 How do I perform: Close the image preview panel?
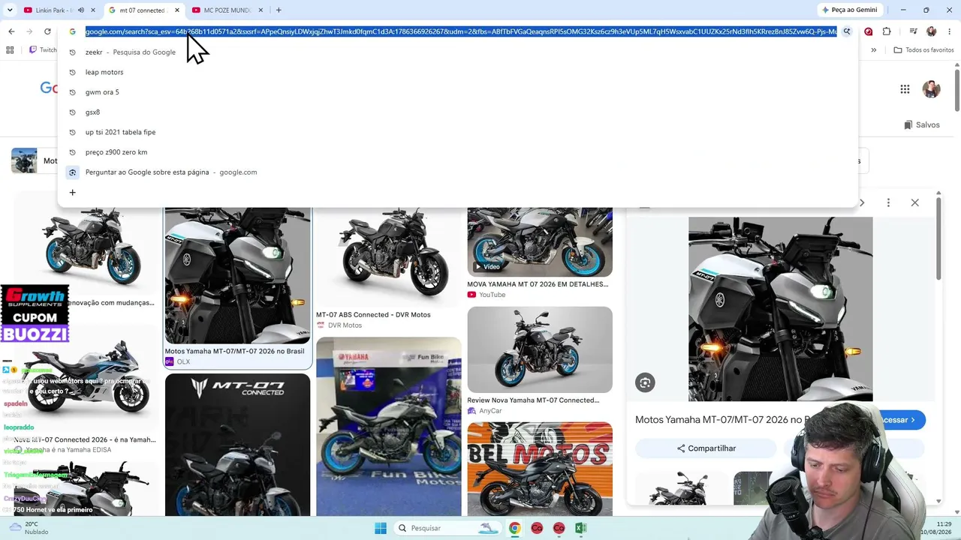[914, 202]
